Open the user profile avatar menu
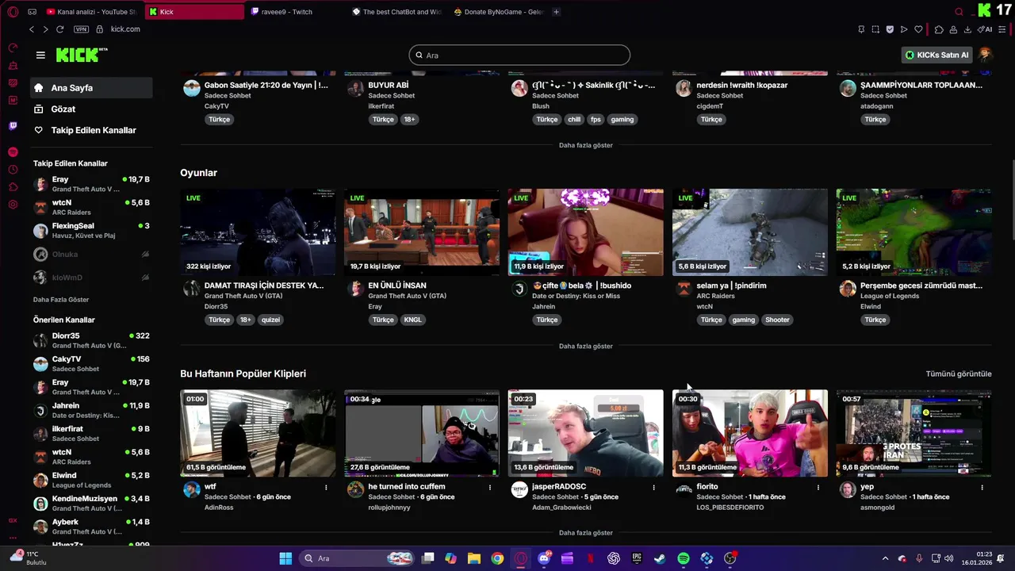The width and height of the screenshot is (1015, 571). pos(986,55)
